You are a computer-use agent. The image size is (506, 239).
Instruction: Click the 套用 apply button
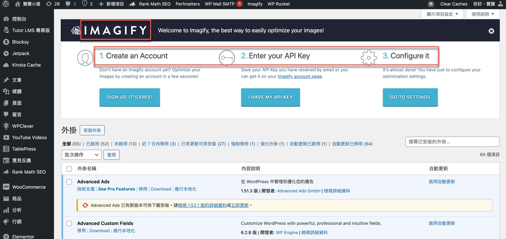112,155
